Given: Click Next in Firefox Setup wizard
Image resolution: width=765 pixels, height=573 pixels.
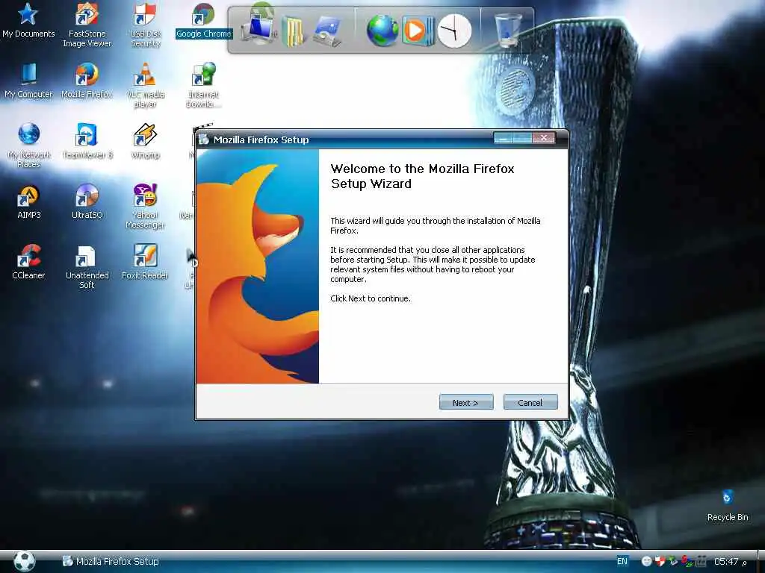Looking at the screenshot, I should (466, 402).
